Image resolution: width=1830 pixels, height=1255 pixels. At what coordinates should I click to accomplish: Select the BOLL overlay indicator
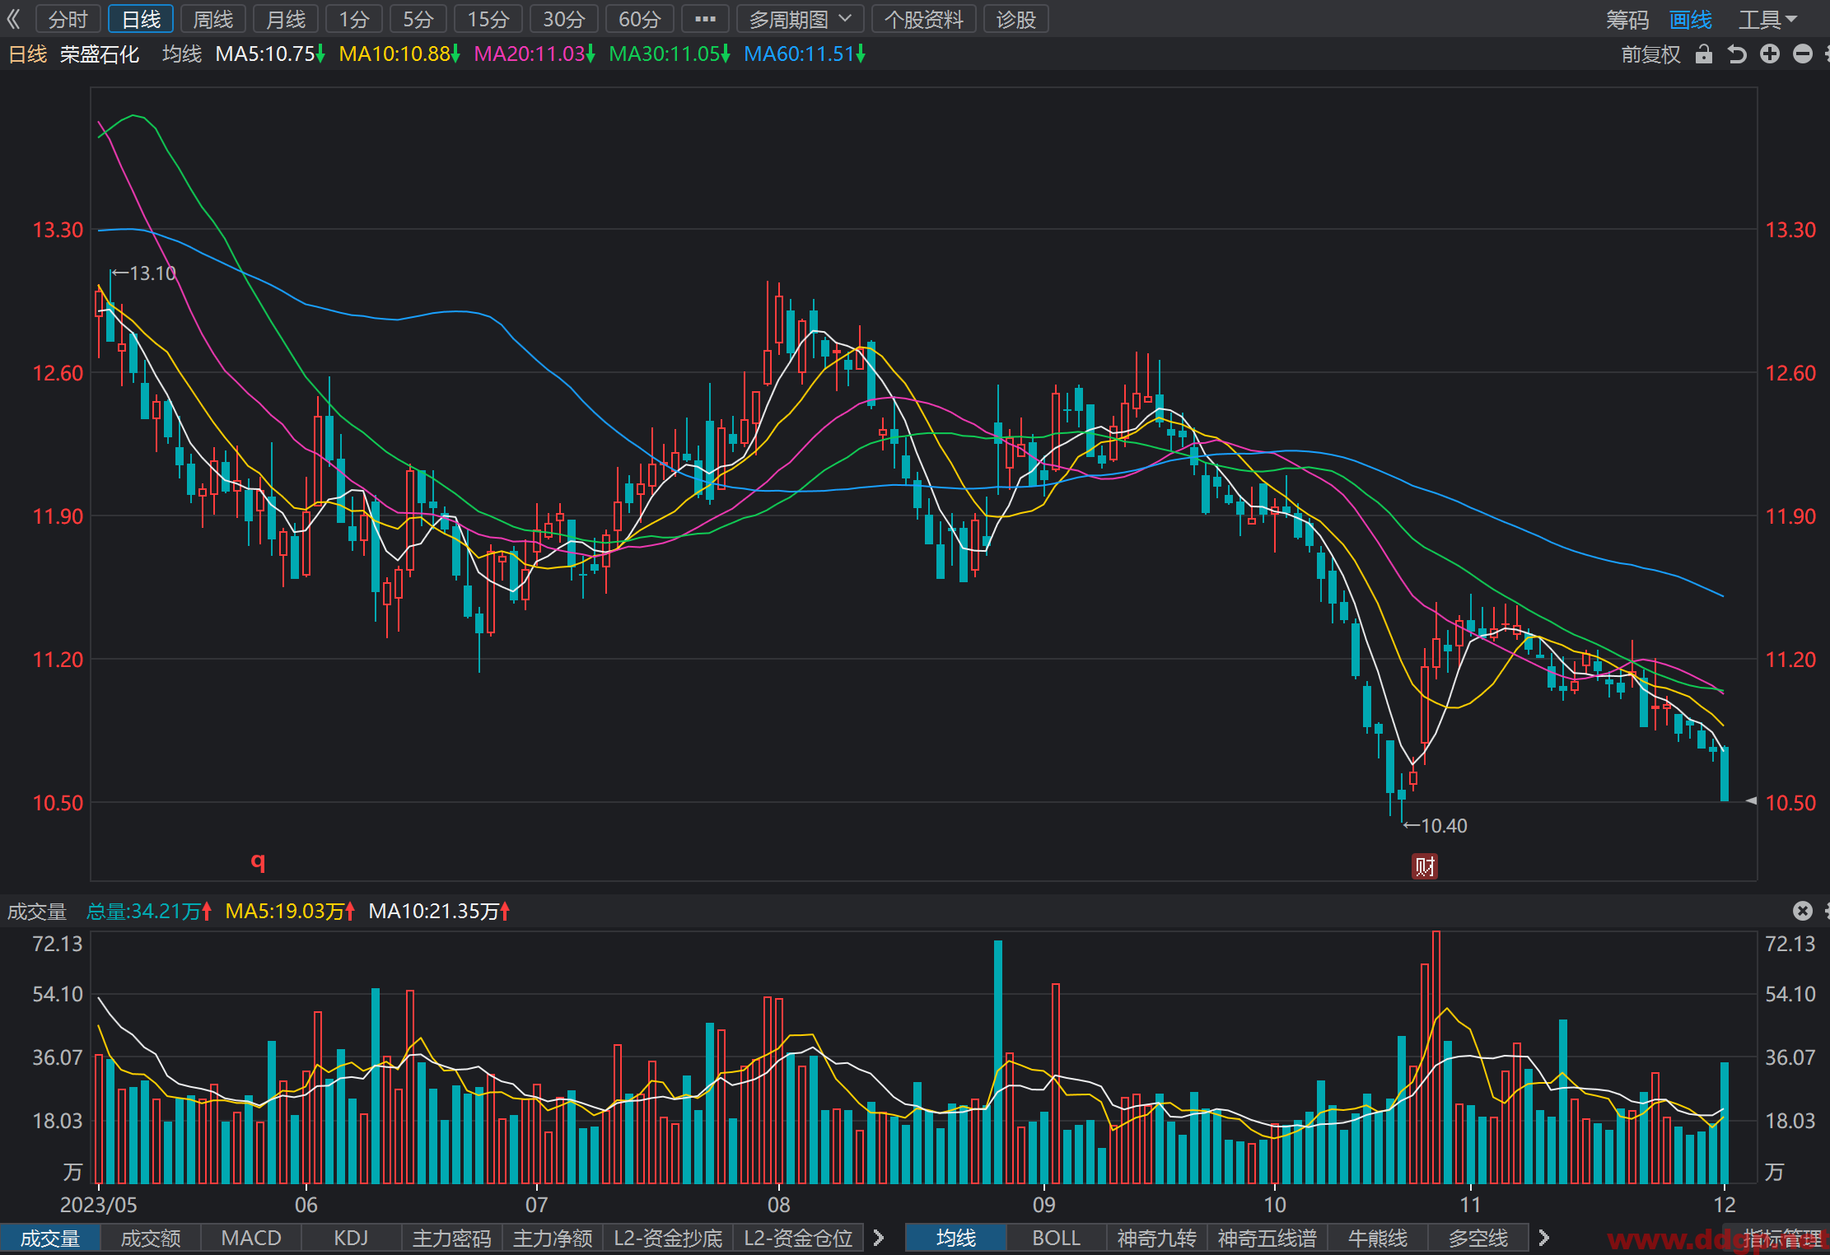point(1056,1238)
